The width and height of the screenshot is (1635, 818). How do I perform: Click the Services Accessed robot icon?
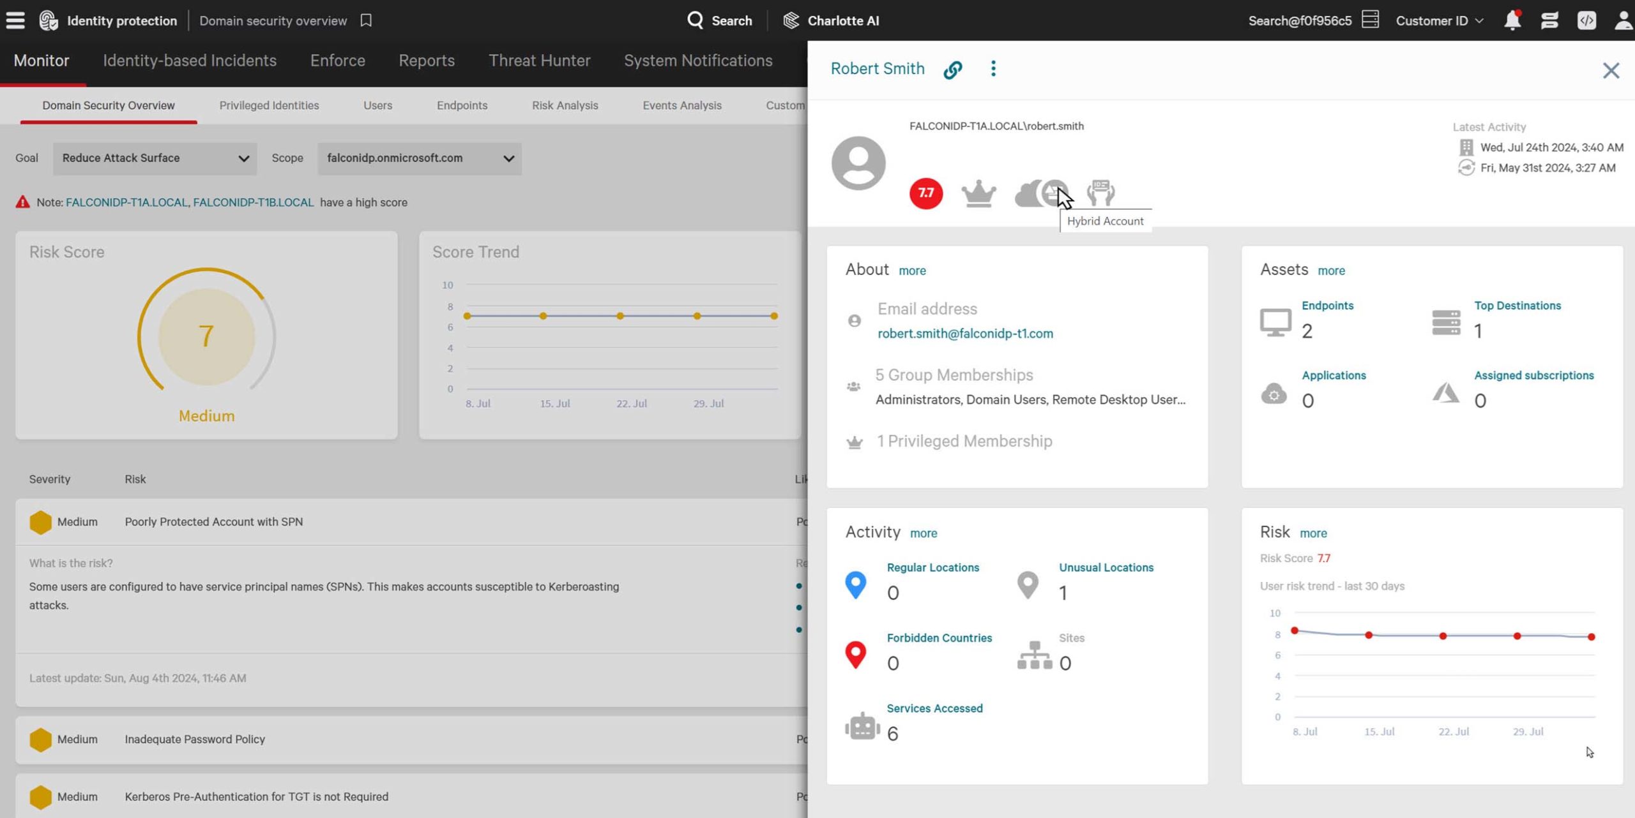coord(862,726)
